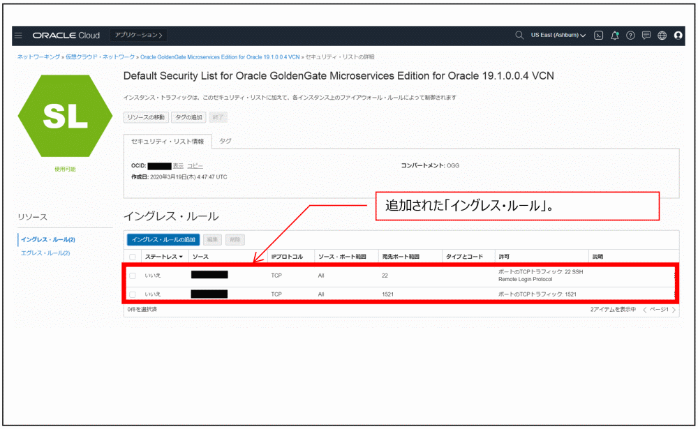Click the OCID 表示 link
Viewport: 698px width, 429px height.
[x=178, y=165]
